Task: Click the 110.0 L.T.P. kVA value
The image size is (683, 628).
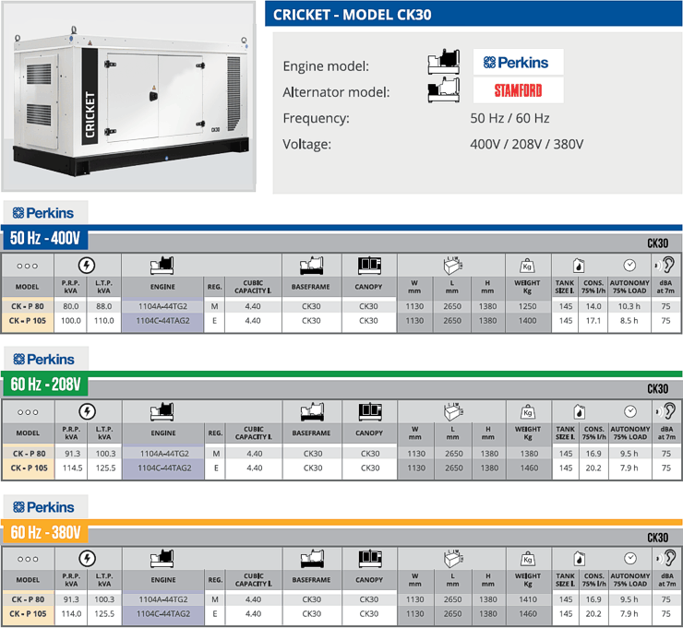Action: 104,321
